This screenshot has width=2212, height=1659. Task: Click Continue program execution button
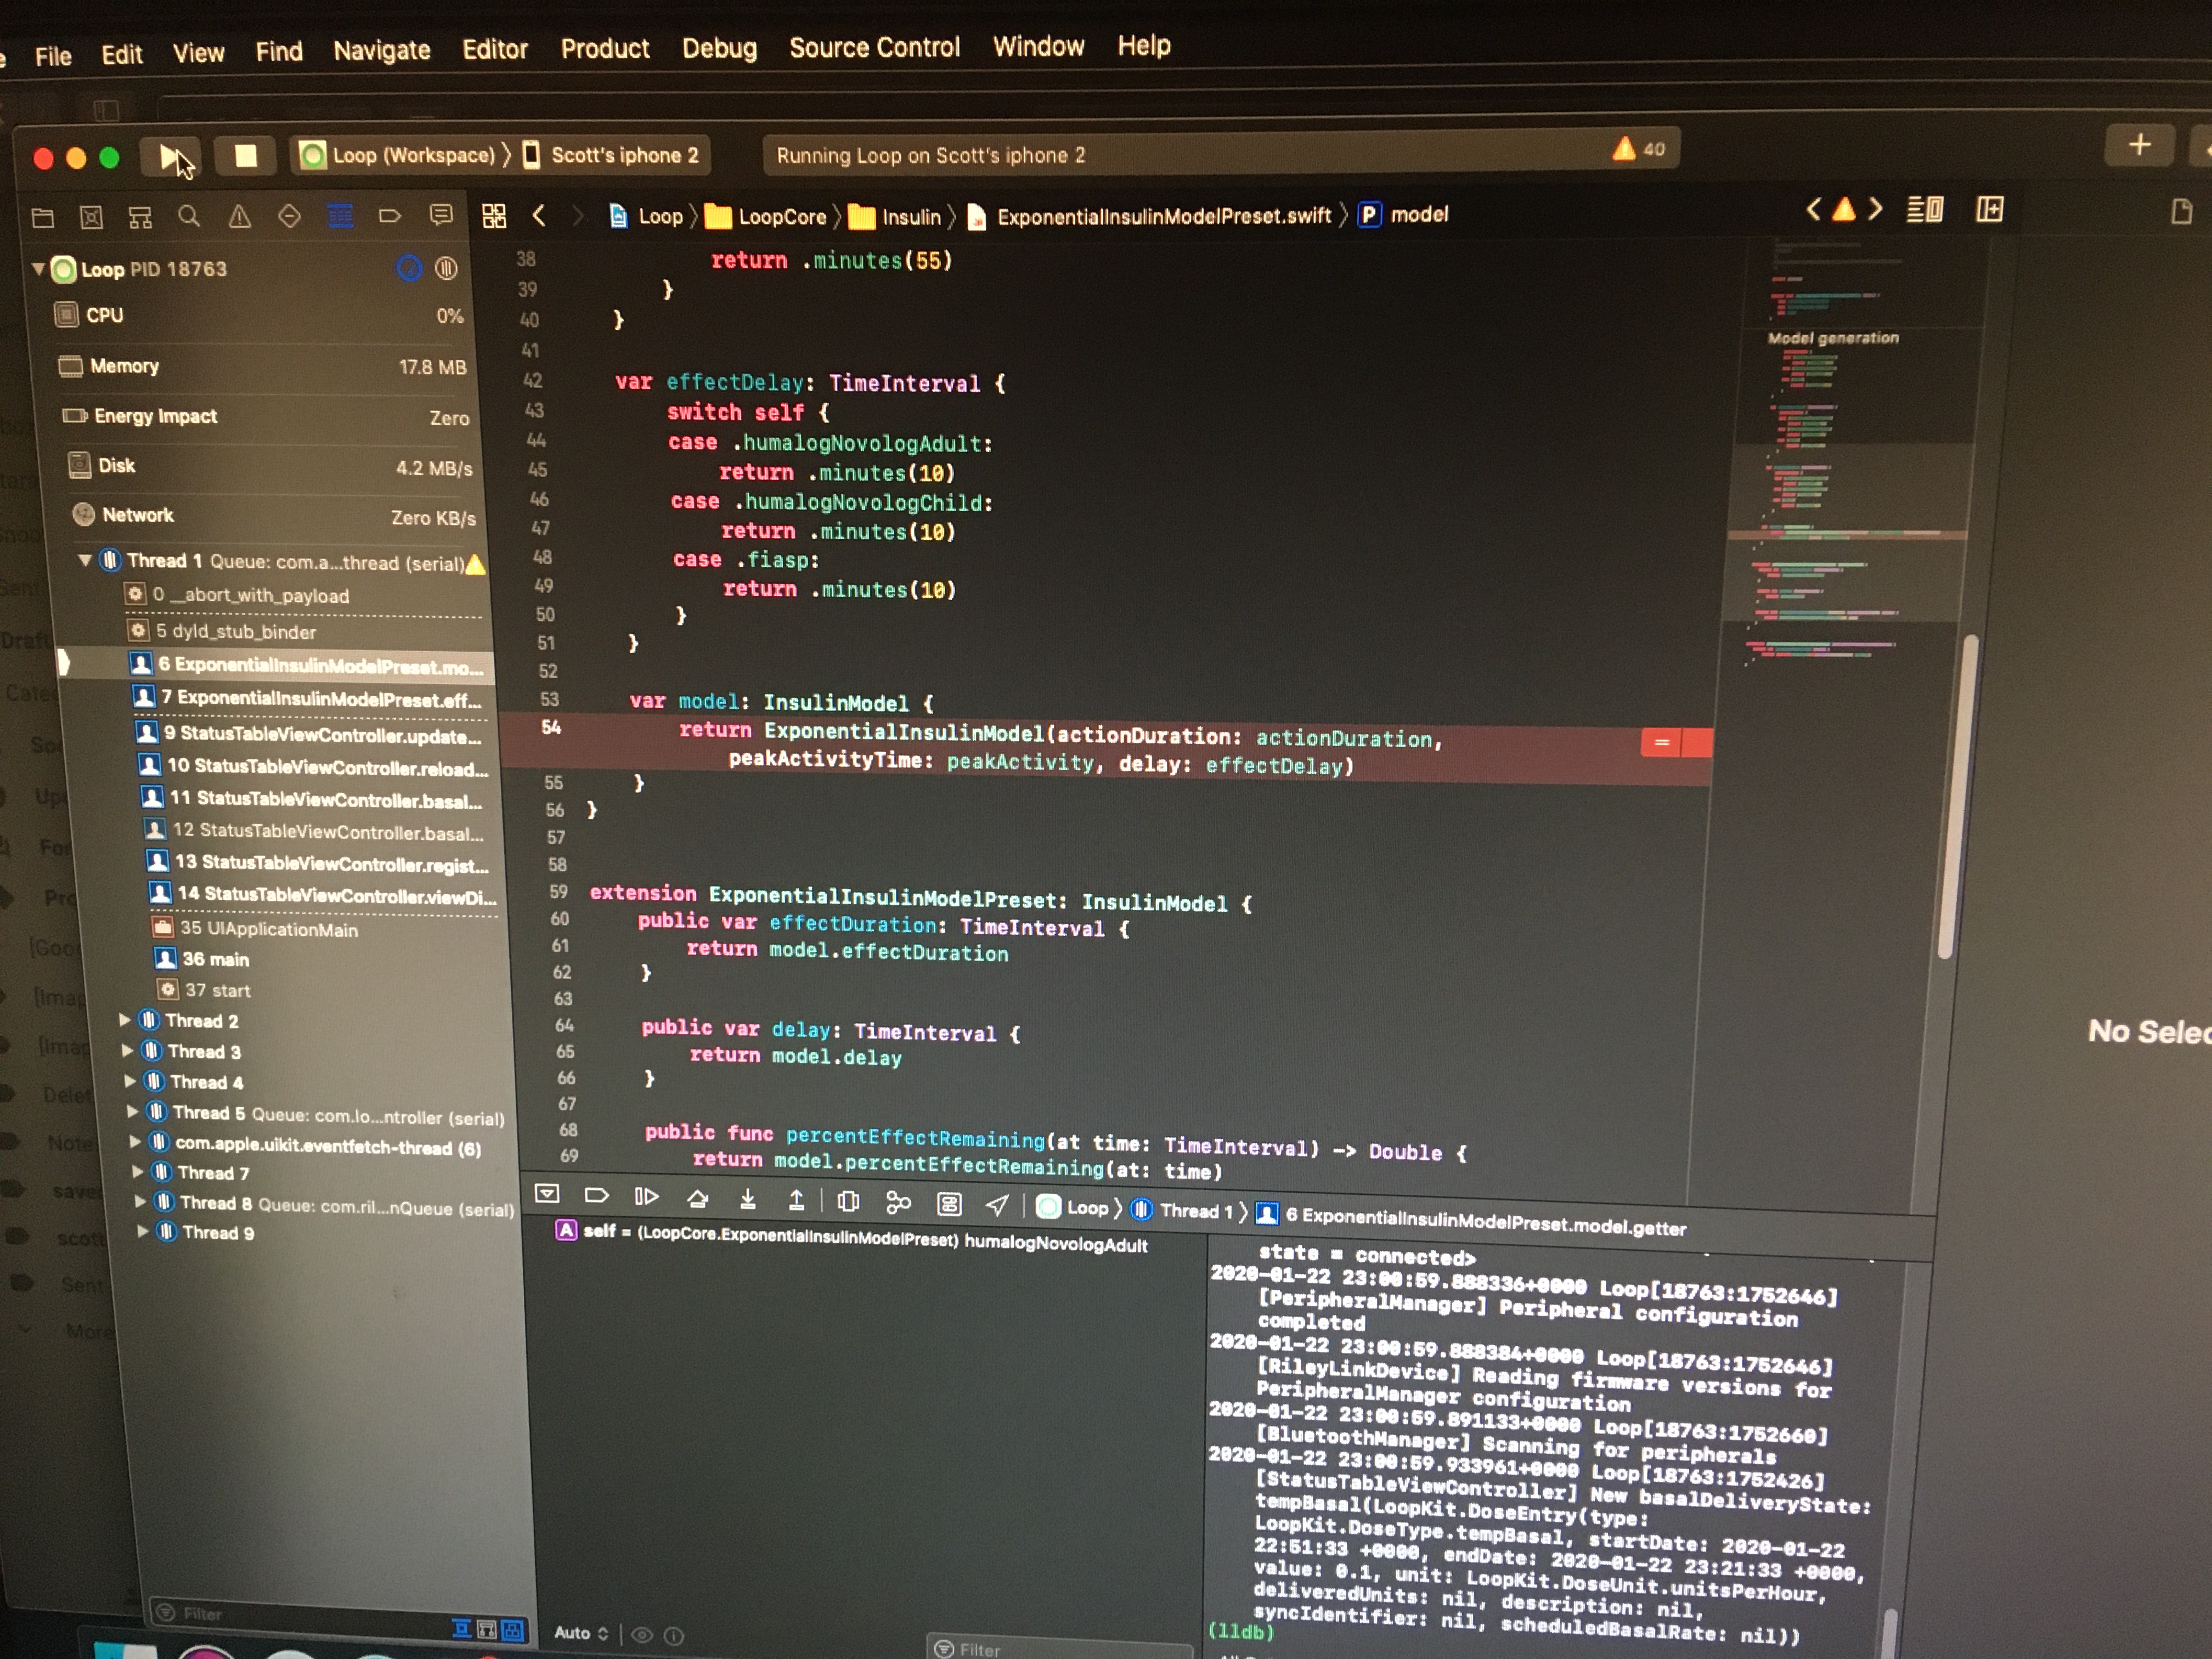pos(646,1197)
